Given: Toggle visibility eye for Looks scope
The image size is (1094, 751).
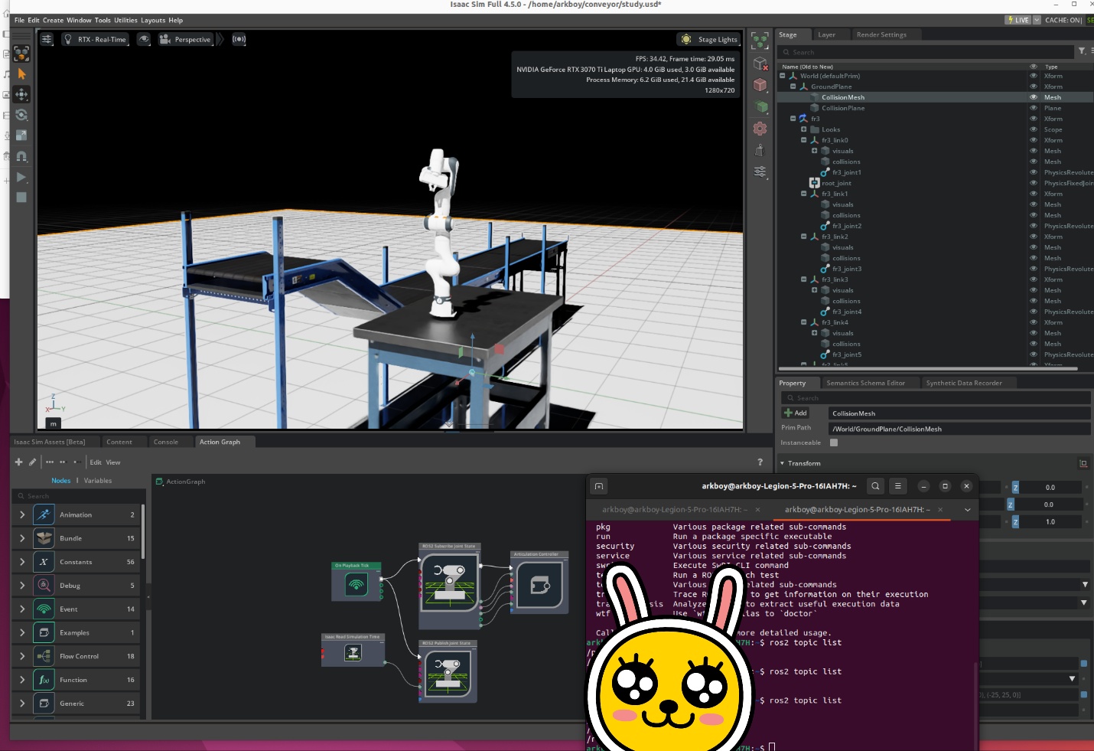Looking at the screenshot, I should point(1033,129).
